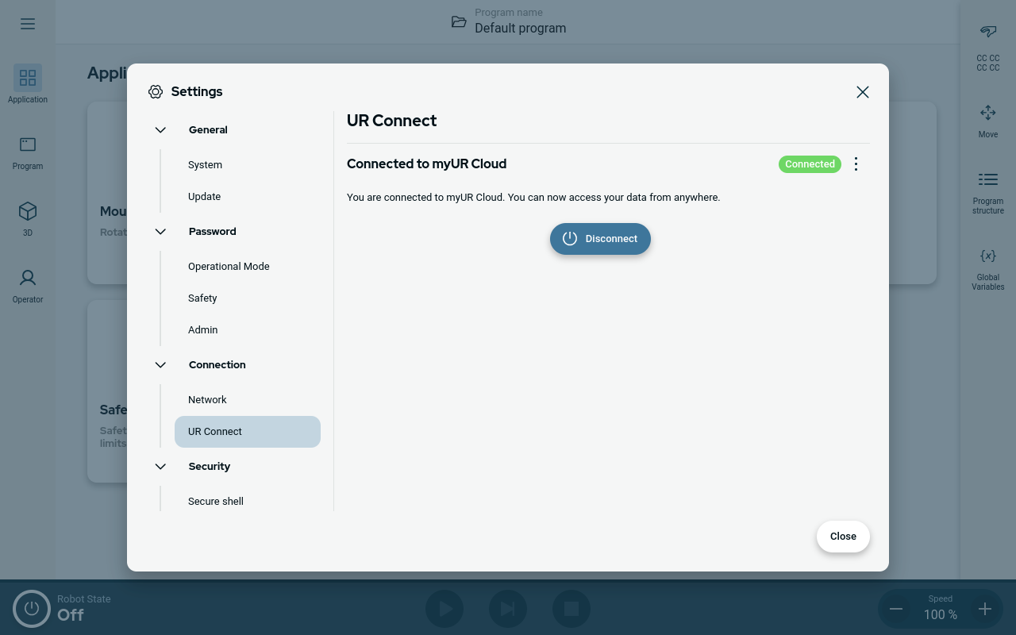Open the Default program file folder
Image resolution: width=1016 pixels, height=635 pixels.
pos(459,21)
